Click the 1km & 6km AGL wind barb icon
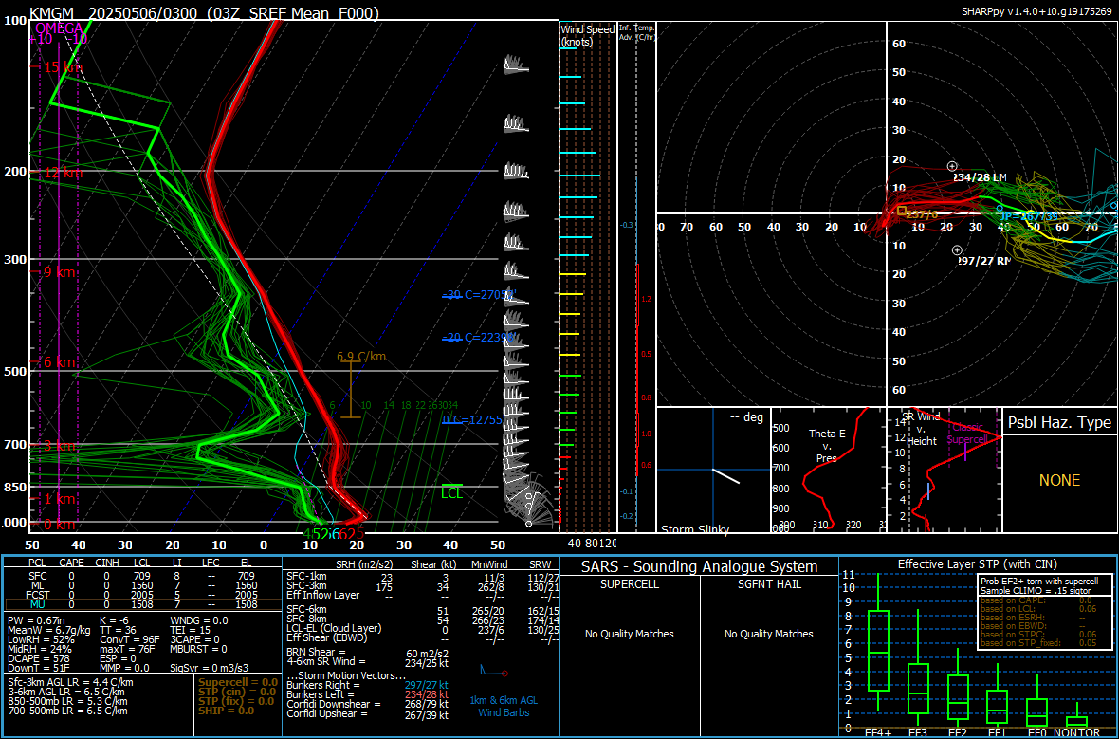1119x739 pixels. click(494, 671)
